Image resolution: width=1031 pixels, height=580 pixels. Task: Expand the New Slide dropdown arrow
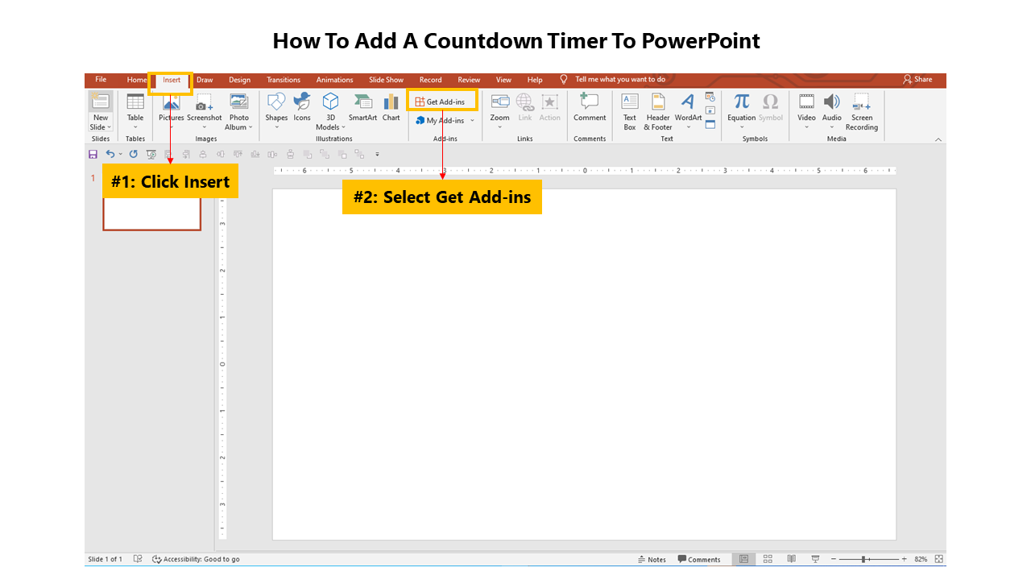(x=110, y=127)
